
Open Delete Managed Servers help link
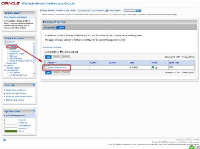point(16,93)
